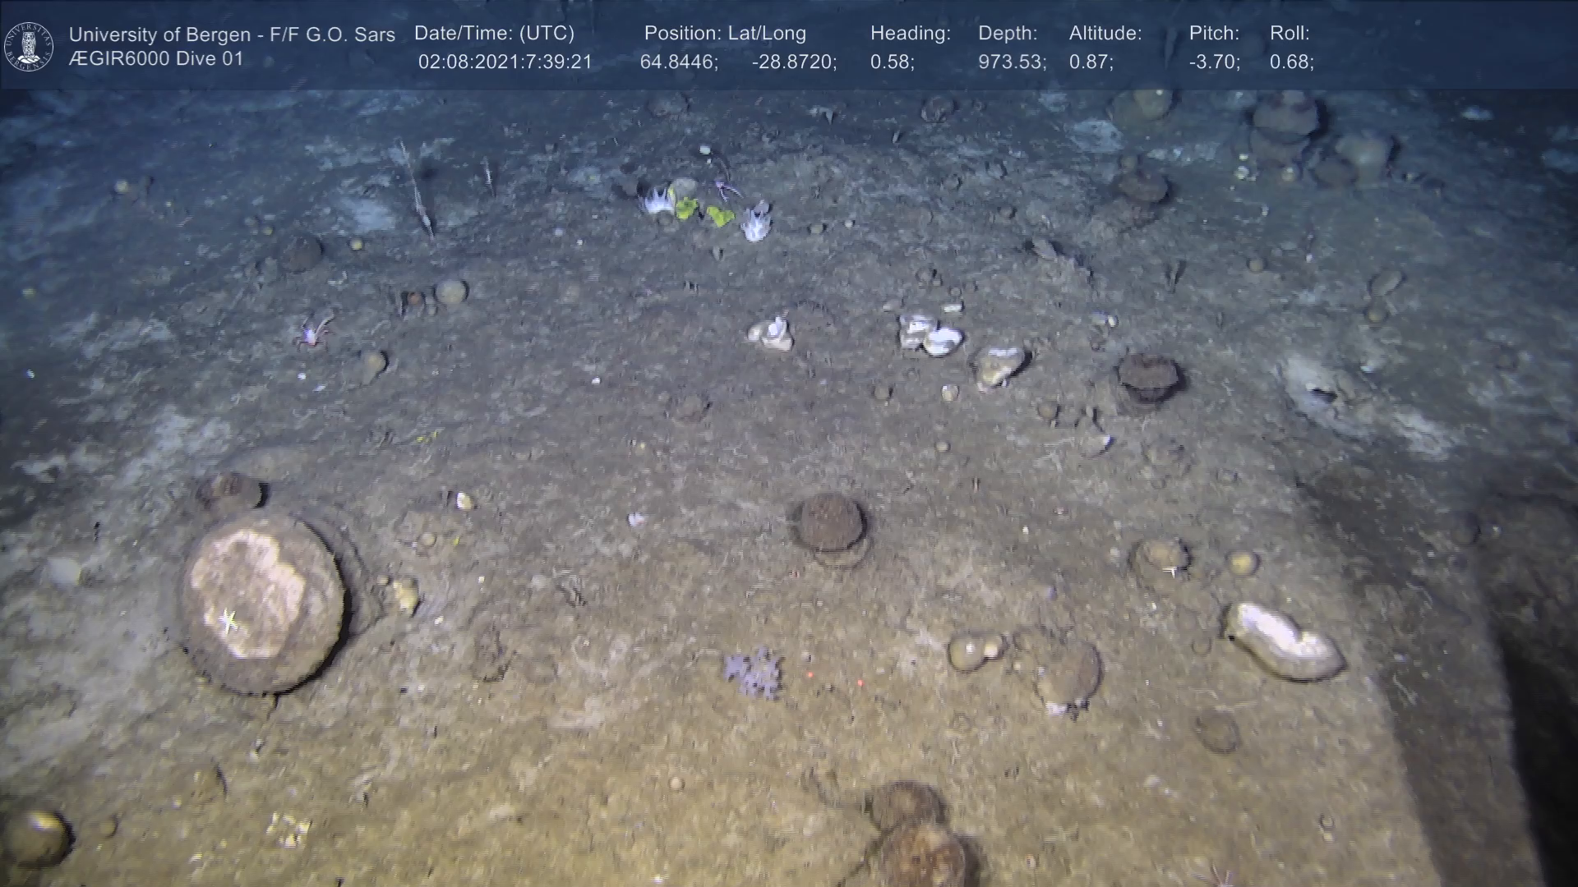
Task: Click the timestamp 02:08:2021:7:39:21 value
Action: [x=505, y=62]
